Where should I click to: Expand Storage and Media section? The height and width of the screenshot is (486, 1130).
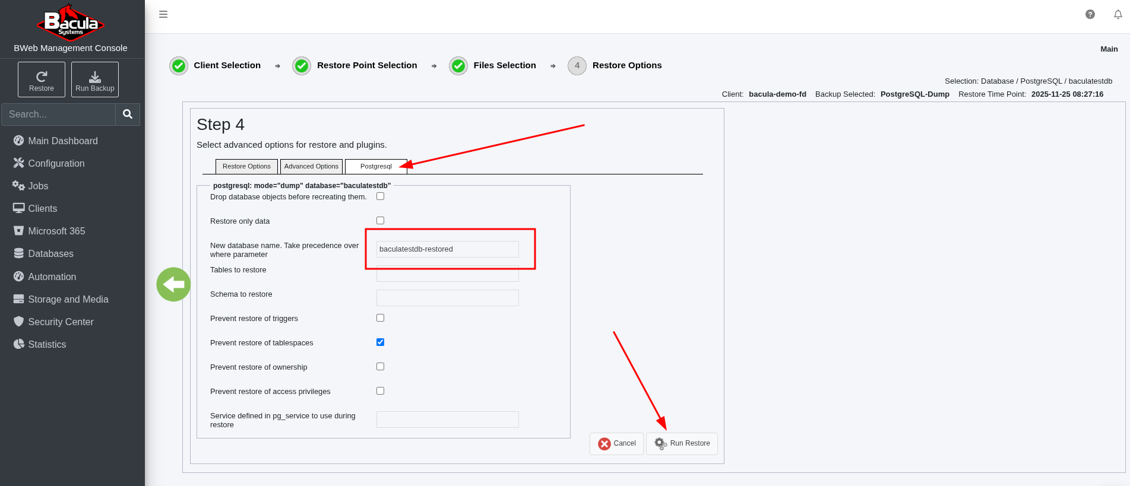[x=68, y=299]
